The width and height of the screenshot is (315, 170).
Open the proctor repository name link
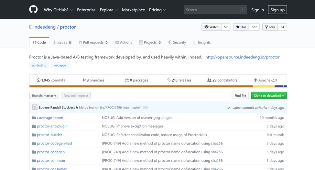pyautogui.click(x=68, y=27)
